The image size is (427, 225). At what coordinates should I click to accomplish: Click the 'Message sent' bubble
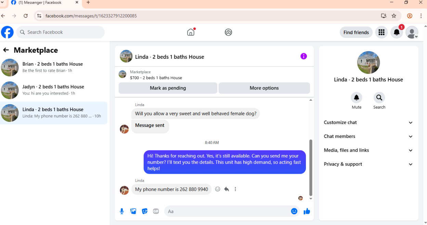pyautogui.click(x=150, y=126)
